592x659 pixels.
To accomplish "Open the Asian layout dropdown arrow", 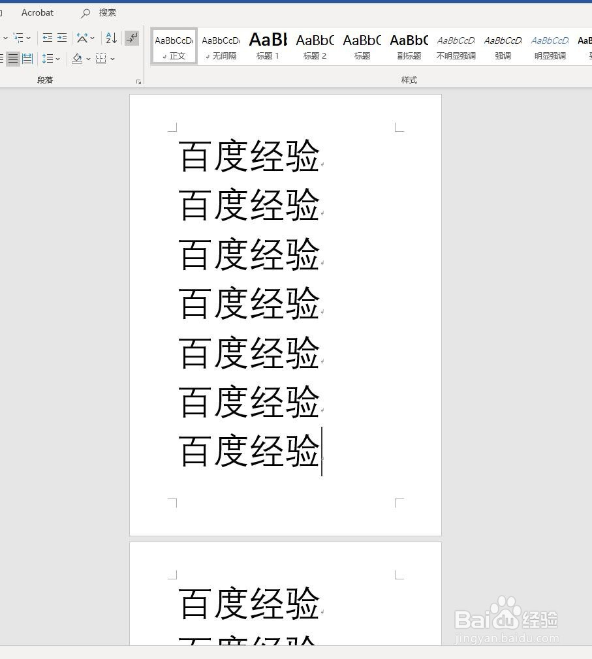I will pyautogui.click(x=93, y=38).
